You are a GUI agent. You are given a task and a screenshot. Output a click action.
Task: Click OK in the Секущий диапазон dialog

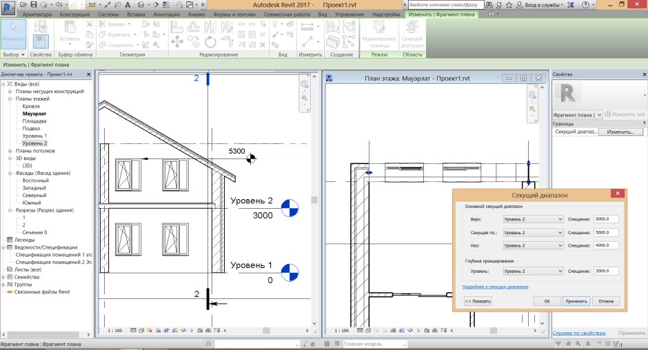coord(547,301)
